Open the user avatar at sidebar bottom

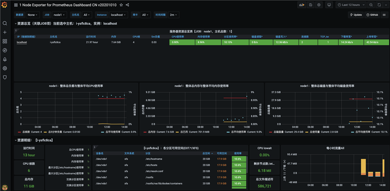pos(5,187)
